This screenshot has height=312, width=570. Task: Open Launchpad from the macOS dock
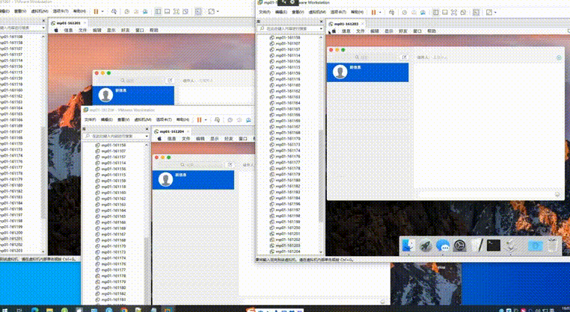click(426, 246)
